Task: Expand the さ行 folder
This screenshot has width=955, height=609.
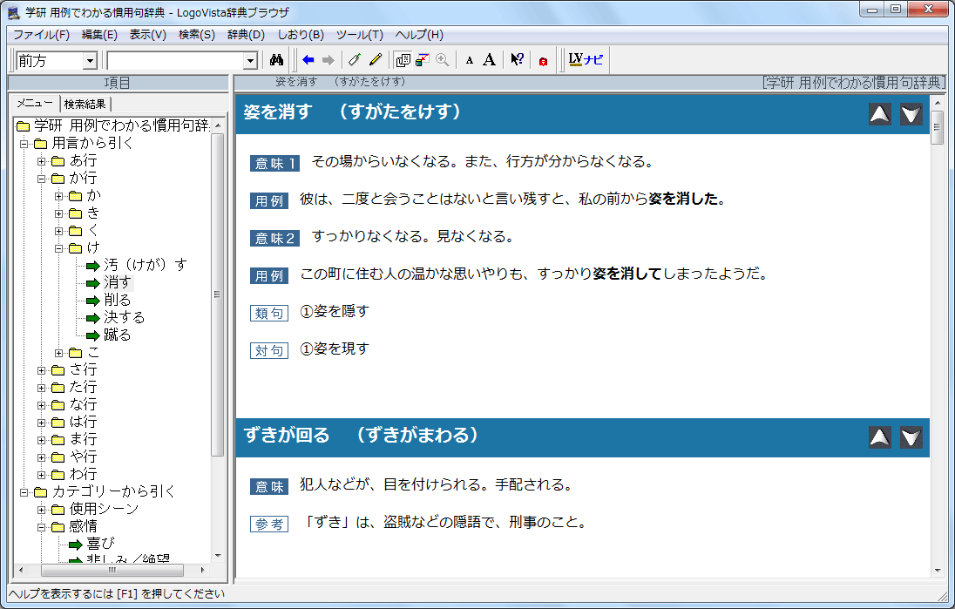Action: point(42,370)
